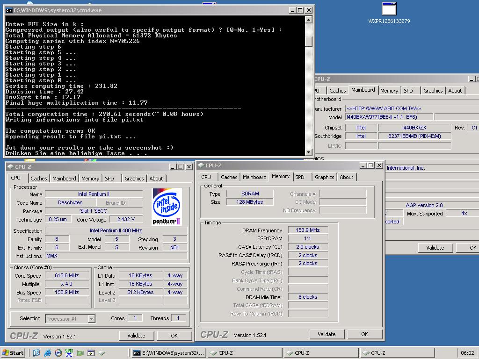Open the WXPR1286133279 desktop icon
The image size is (479, 359).
pyautogui.click(x=389, y=13)
